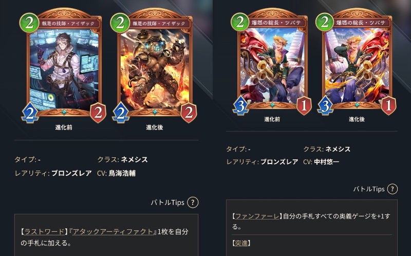Click the 進化前 label under Isaac card
Image resolution: width=411 pixels, height=256 pixels.
pos(64,127)
